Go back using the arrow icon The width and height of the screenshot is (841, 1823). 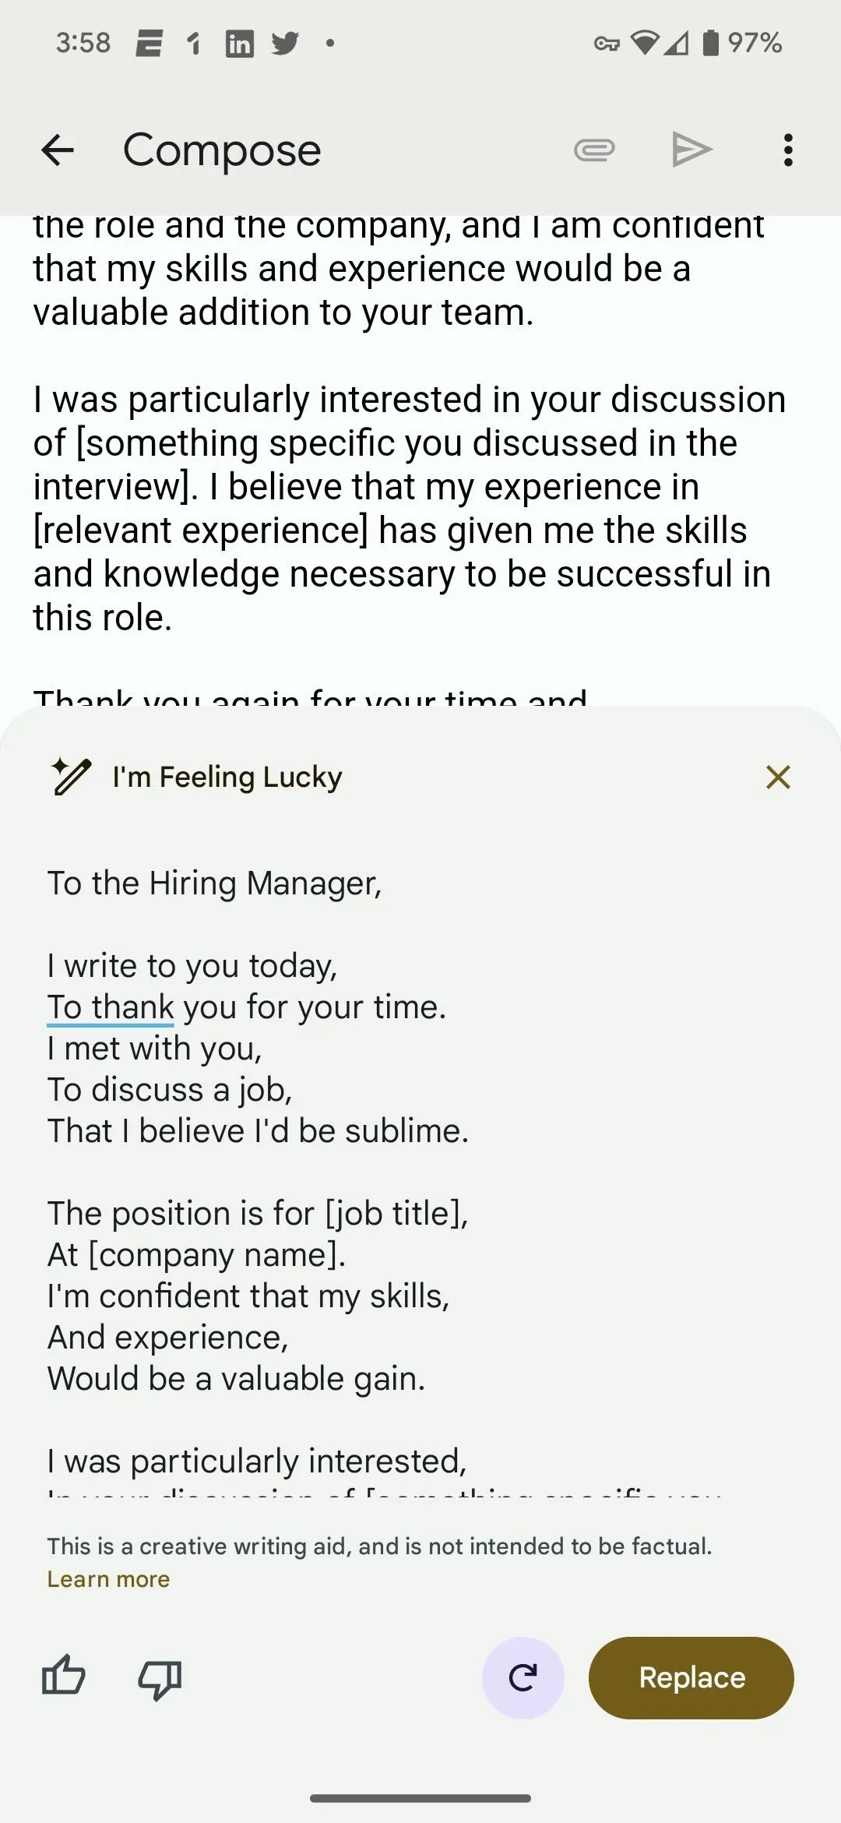coord(58,150)
